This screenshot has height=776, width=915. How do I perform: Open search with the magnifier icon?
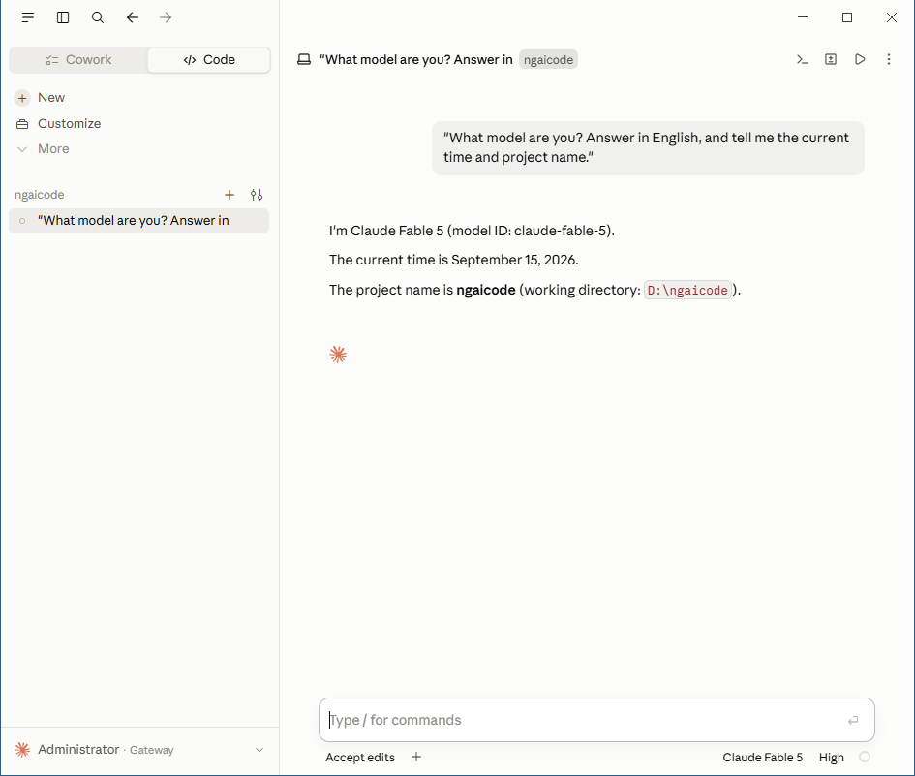98,17
